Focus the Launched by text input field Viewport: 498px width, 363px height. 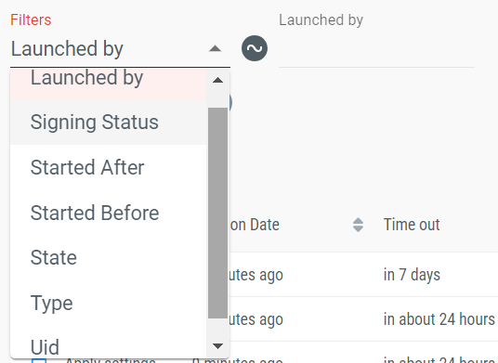[x=376, y=49]
